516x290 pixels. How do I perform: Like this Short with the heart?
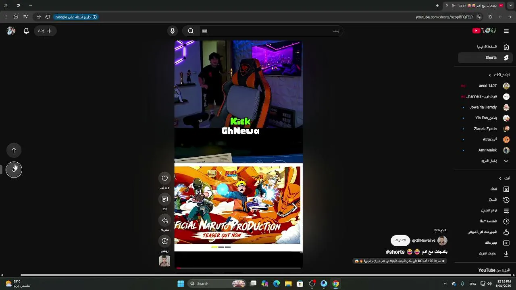tap(165, 178)
